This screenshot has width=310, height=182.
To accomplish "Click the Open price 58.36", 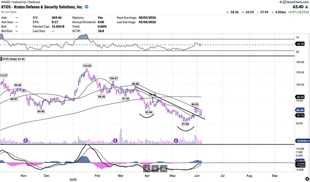I will [234, 12].
